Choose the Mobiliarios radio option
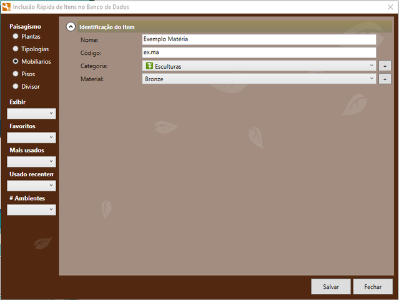Viewport: 399px width, 300px height. pos(16,61)
